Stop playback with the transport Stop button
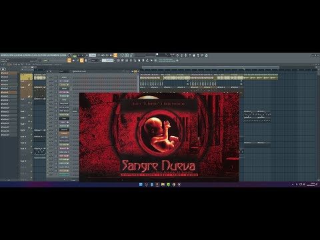The height and width of the screenshot is (240, 320). [83, 55]
